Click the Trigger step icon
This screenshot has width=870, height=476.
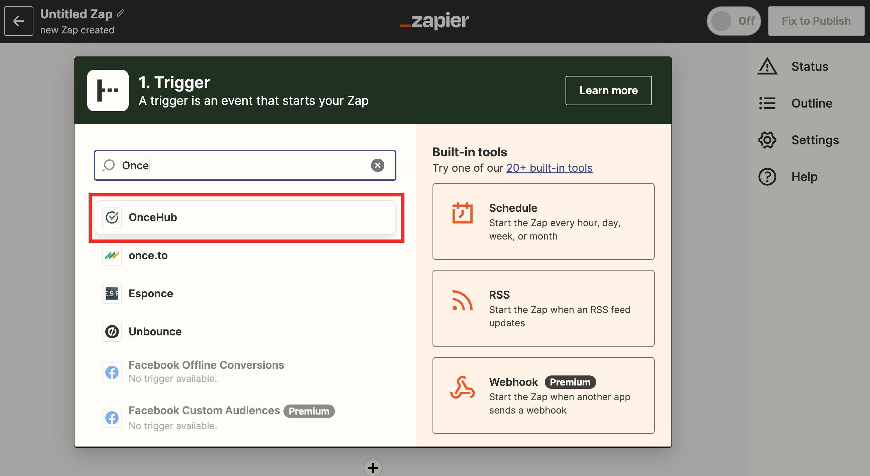tap(108, 91)
